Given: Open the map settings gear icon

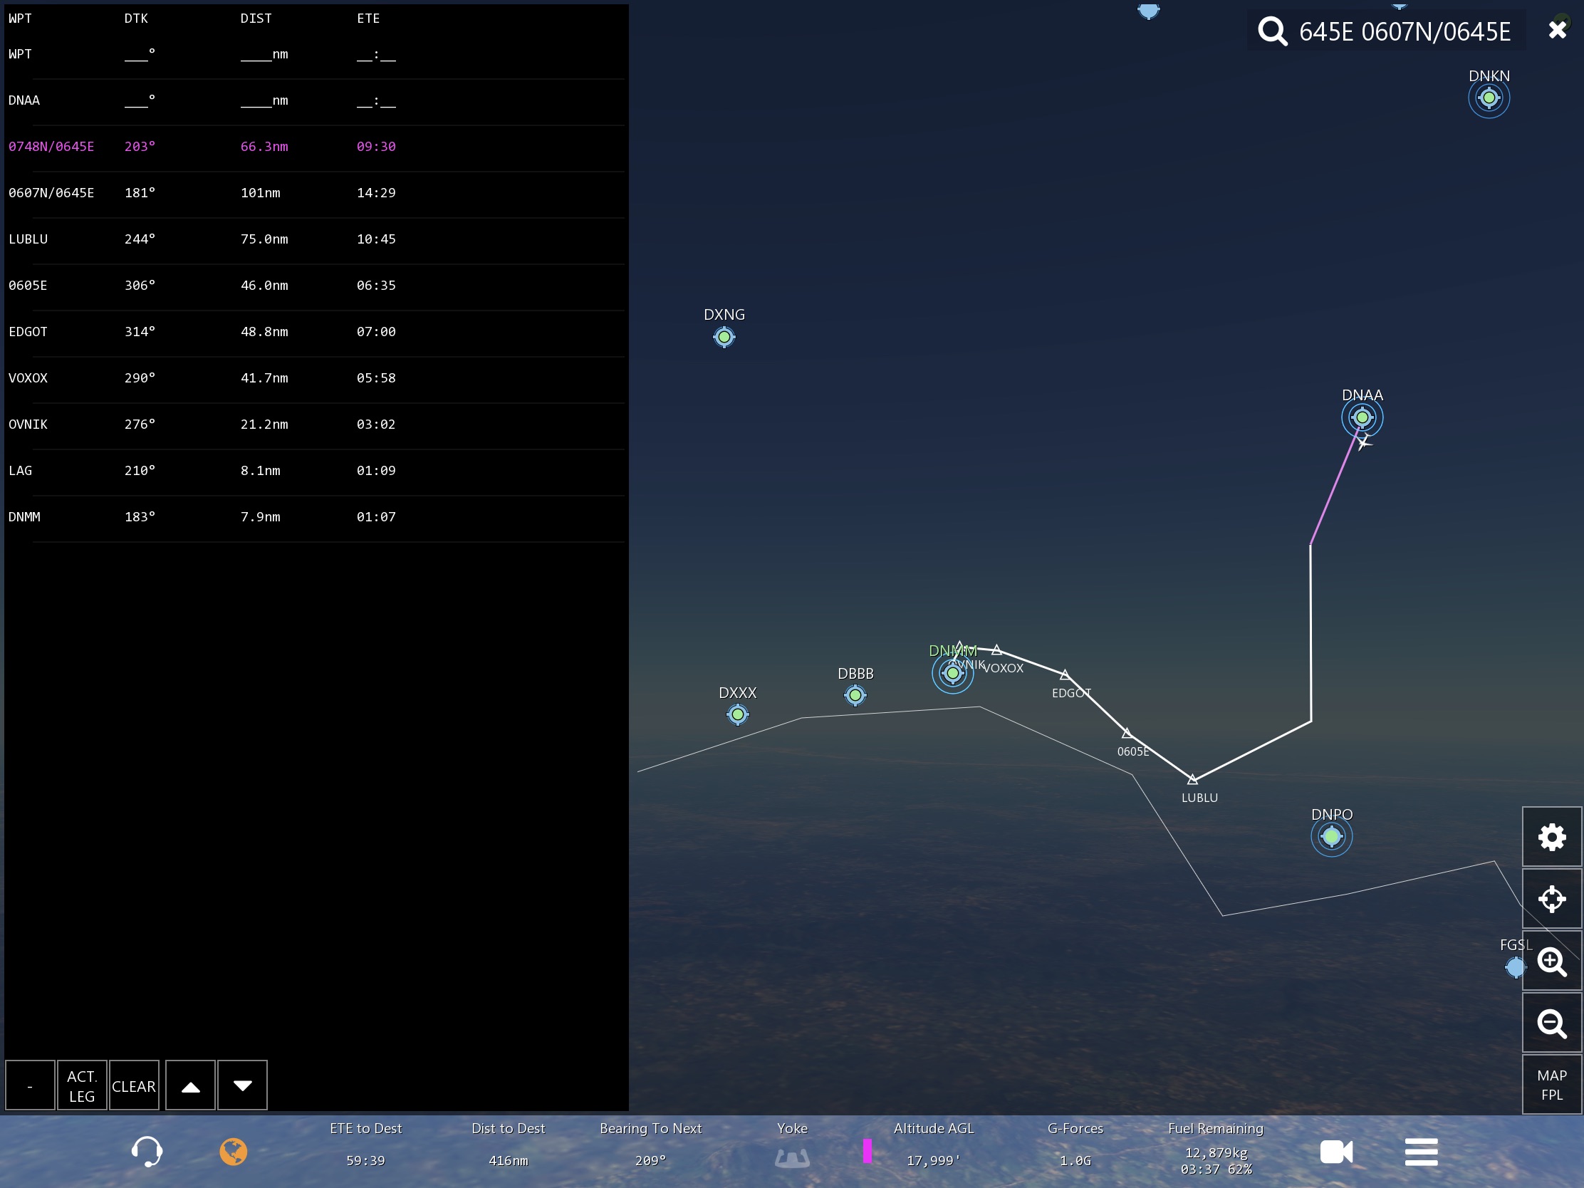Looking at the screenshot, I should [1551, 836].
